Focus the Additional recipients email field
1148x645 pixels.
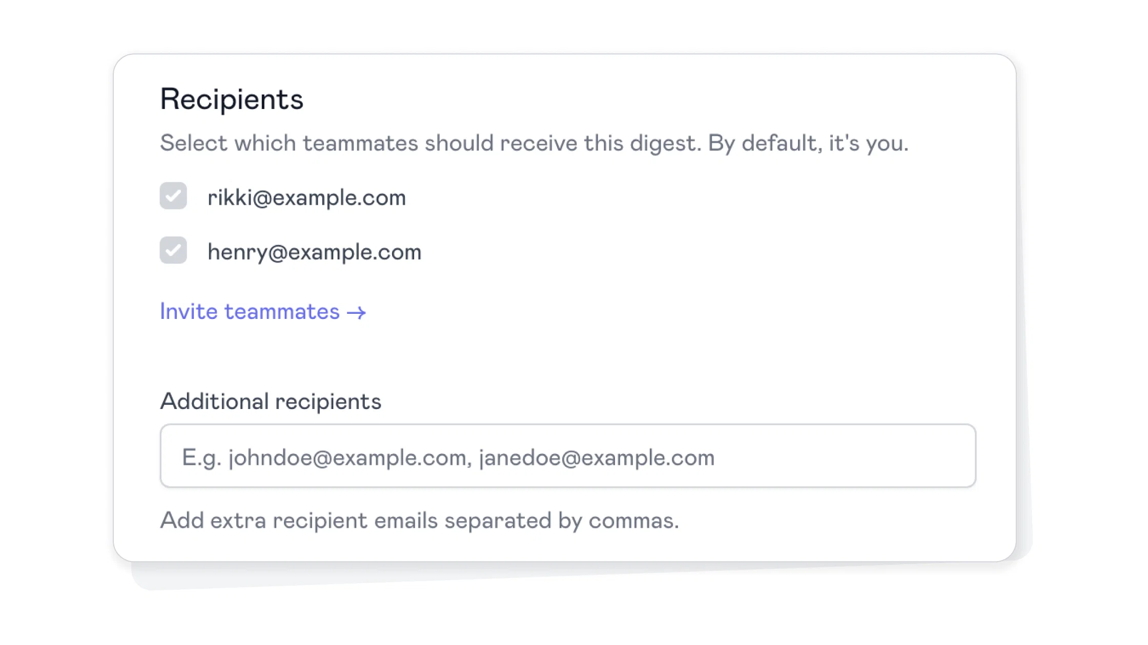tap(568, 456)
